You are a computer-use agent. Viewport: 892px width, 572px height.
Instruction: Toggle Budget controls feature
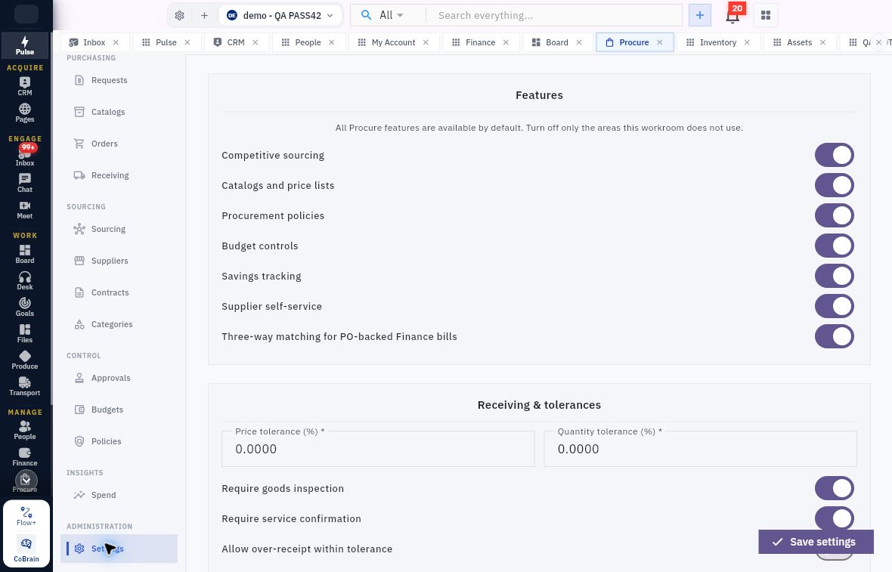[834, 246]
